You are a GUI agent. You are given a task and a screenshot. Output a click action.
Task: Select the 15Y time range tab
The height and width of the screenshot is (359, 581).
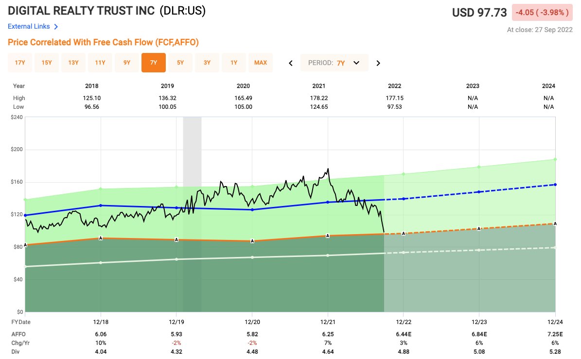pos(47,63)
